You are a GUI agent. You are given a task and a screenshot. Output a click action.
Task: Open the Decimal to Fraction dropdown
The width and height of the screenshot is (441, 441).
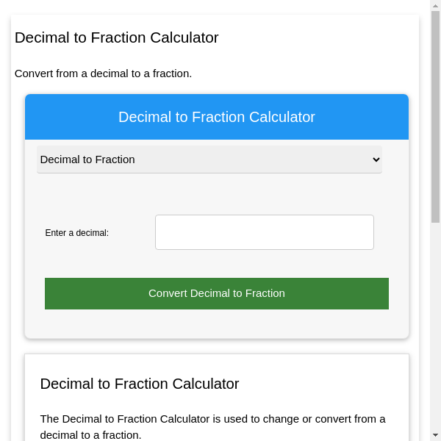click(x=209, y=159)
